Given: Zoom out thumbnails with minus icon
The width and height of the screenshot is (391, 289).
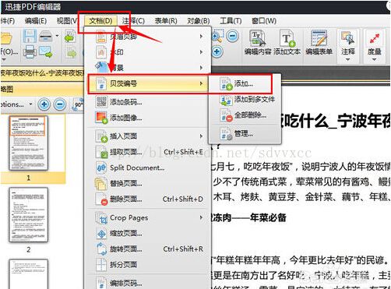Looking at the screenshot, I should [60, 104].
